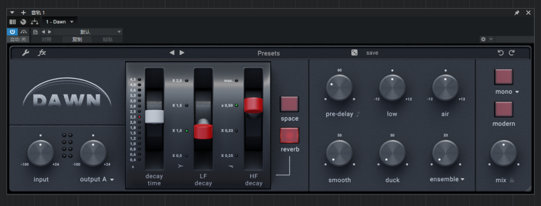Expand the 默认 preset dropdown
Screen dimensions: 541x206
88,32
